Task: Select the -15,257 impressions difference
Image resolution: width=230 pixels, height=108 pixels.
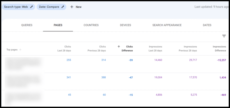Action: pyautogui.click(x=221, y=60)
